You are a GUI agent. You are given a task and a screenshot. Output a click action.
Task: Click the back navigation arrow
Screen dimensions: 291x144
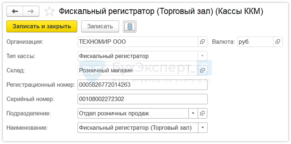point(15,11)
